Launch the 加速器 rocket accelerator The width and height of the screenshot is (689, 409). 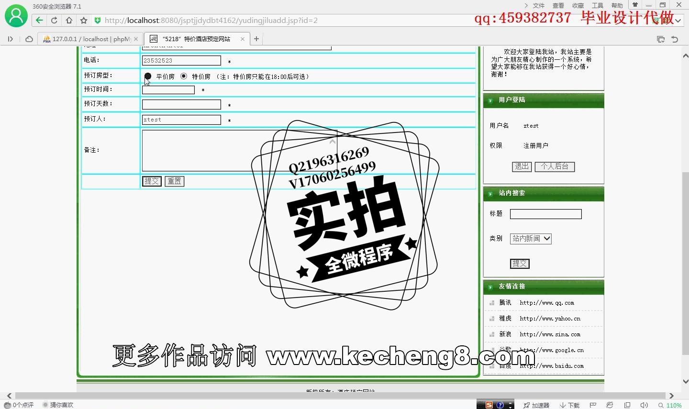coord(536,405)
